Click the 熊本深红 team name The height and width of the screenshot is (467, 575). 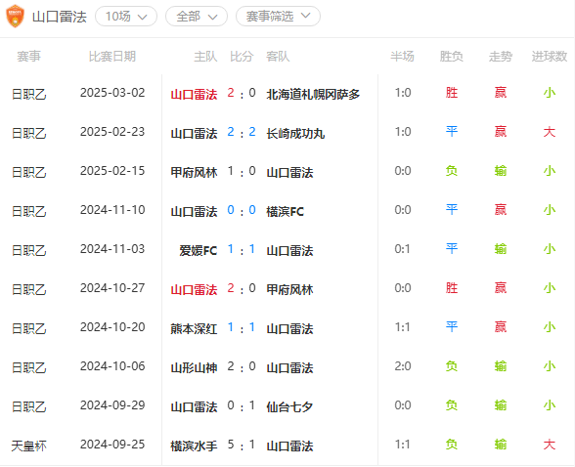[x=194, y=328]
